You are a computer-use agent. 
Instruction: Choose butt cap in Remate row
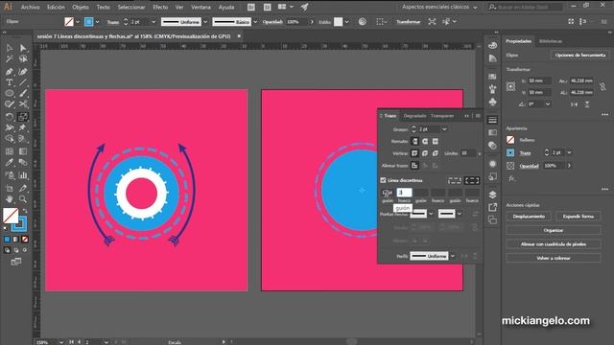pyautogui.click(x=414, y=141)
